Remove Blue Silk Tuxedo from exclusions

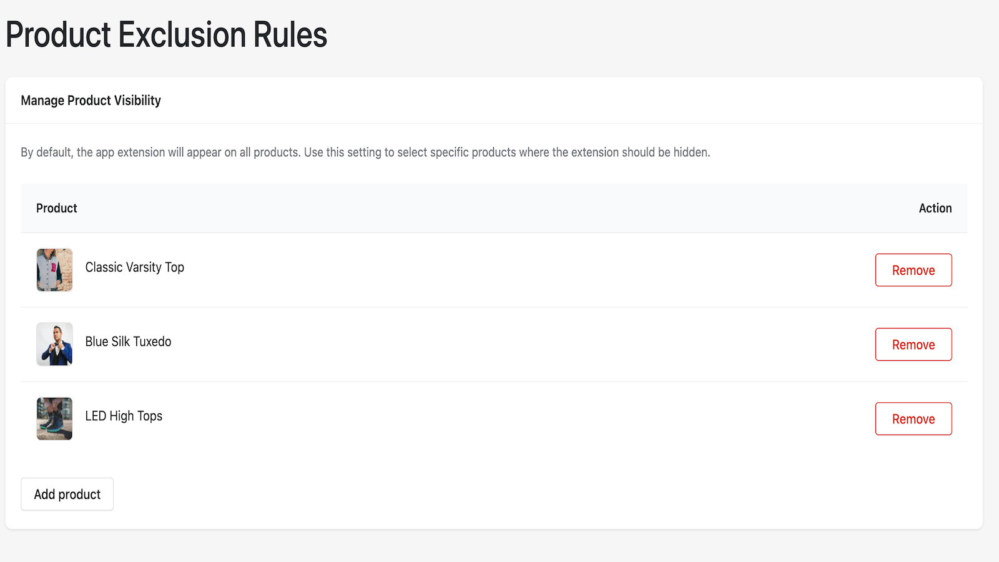[913, 344]
